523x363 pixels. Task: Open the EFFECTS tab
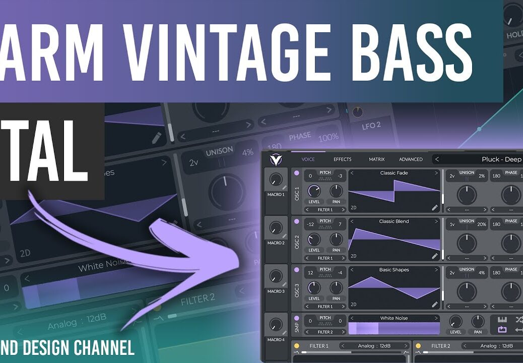[343, 159]
